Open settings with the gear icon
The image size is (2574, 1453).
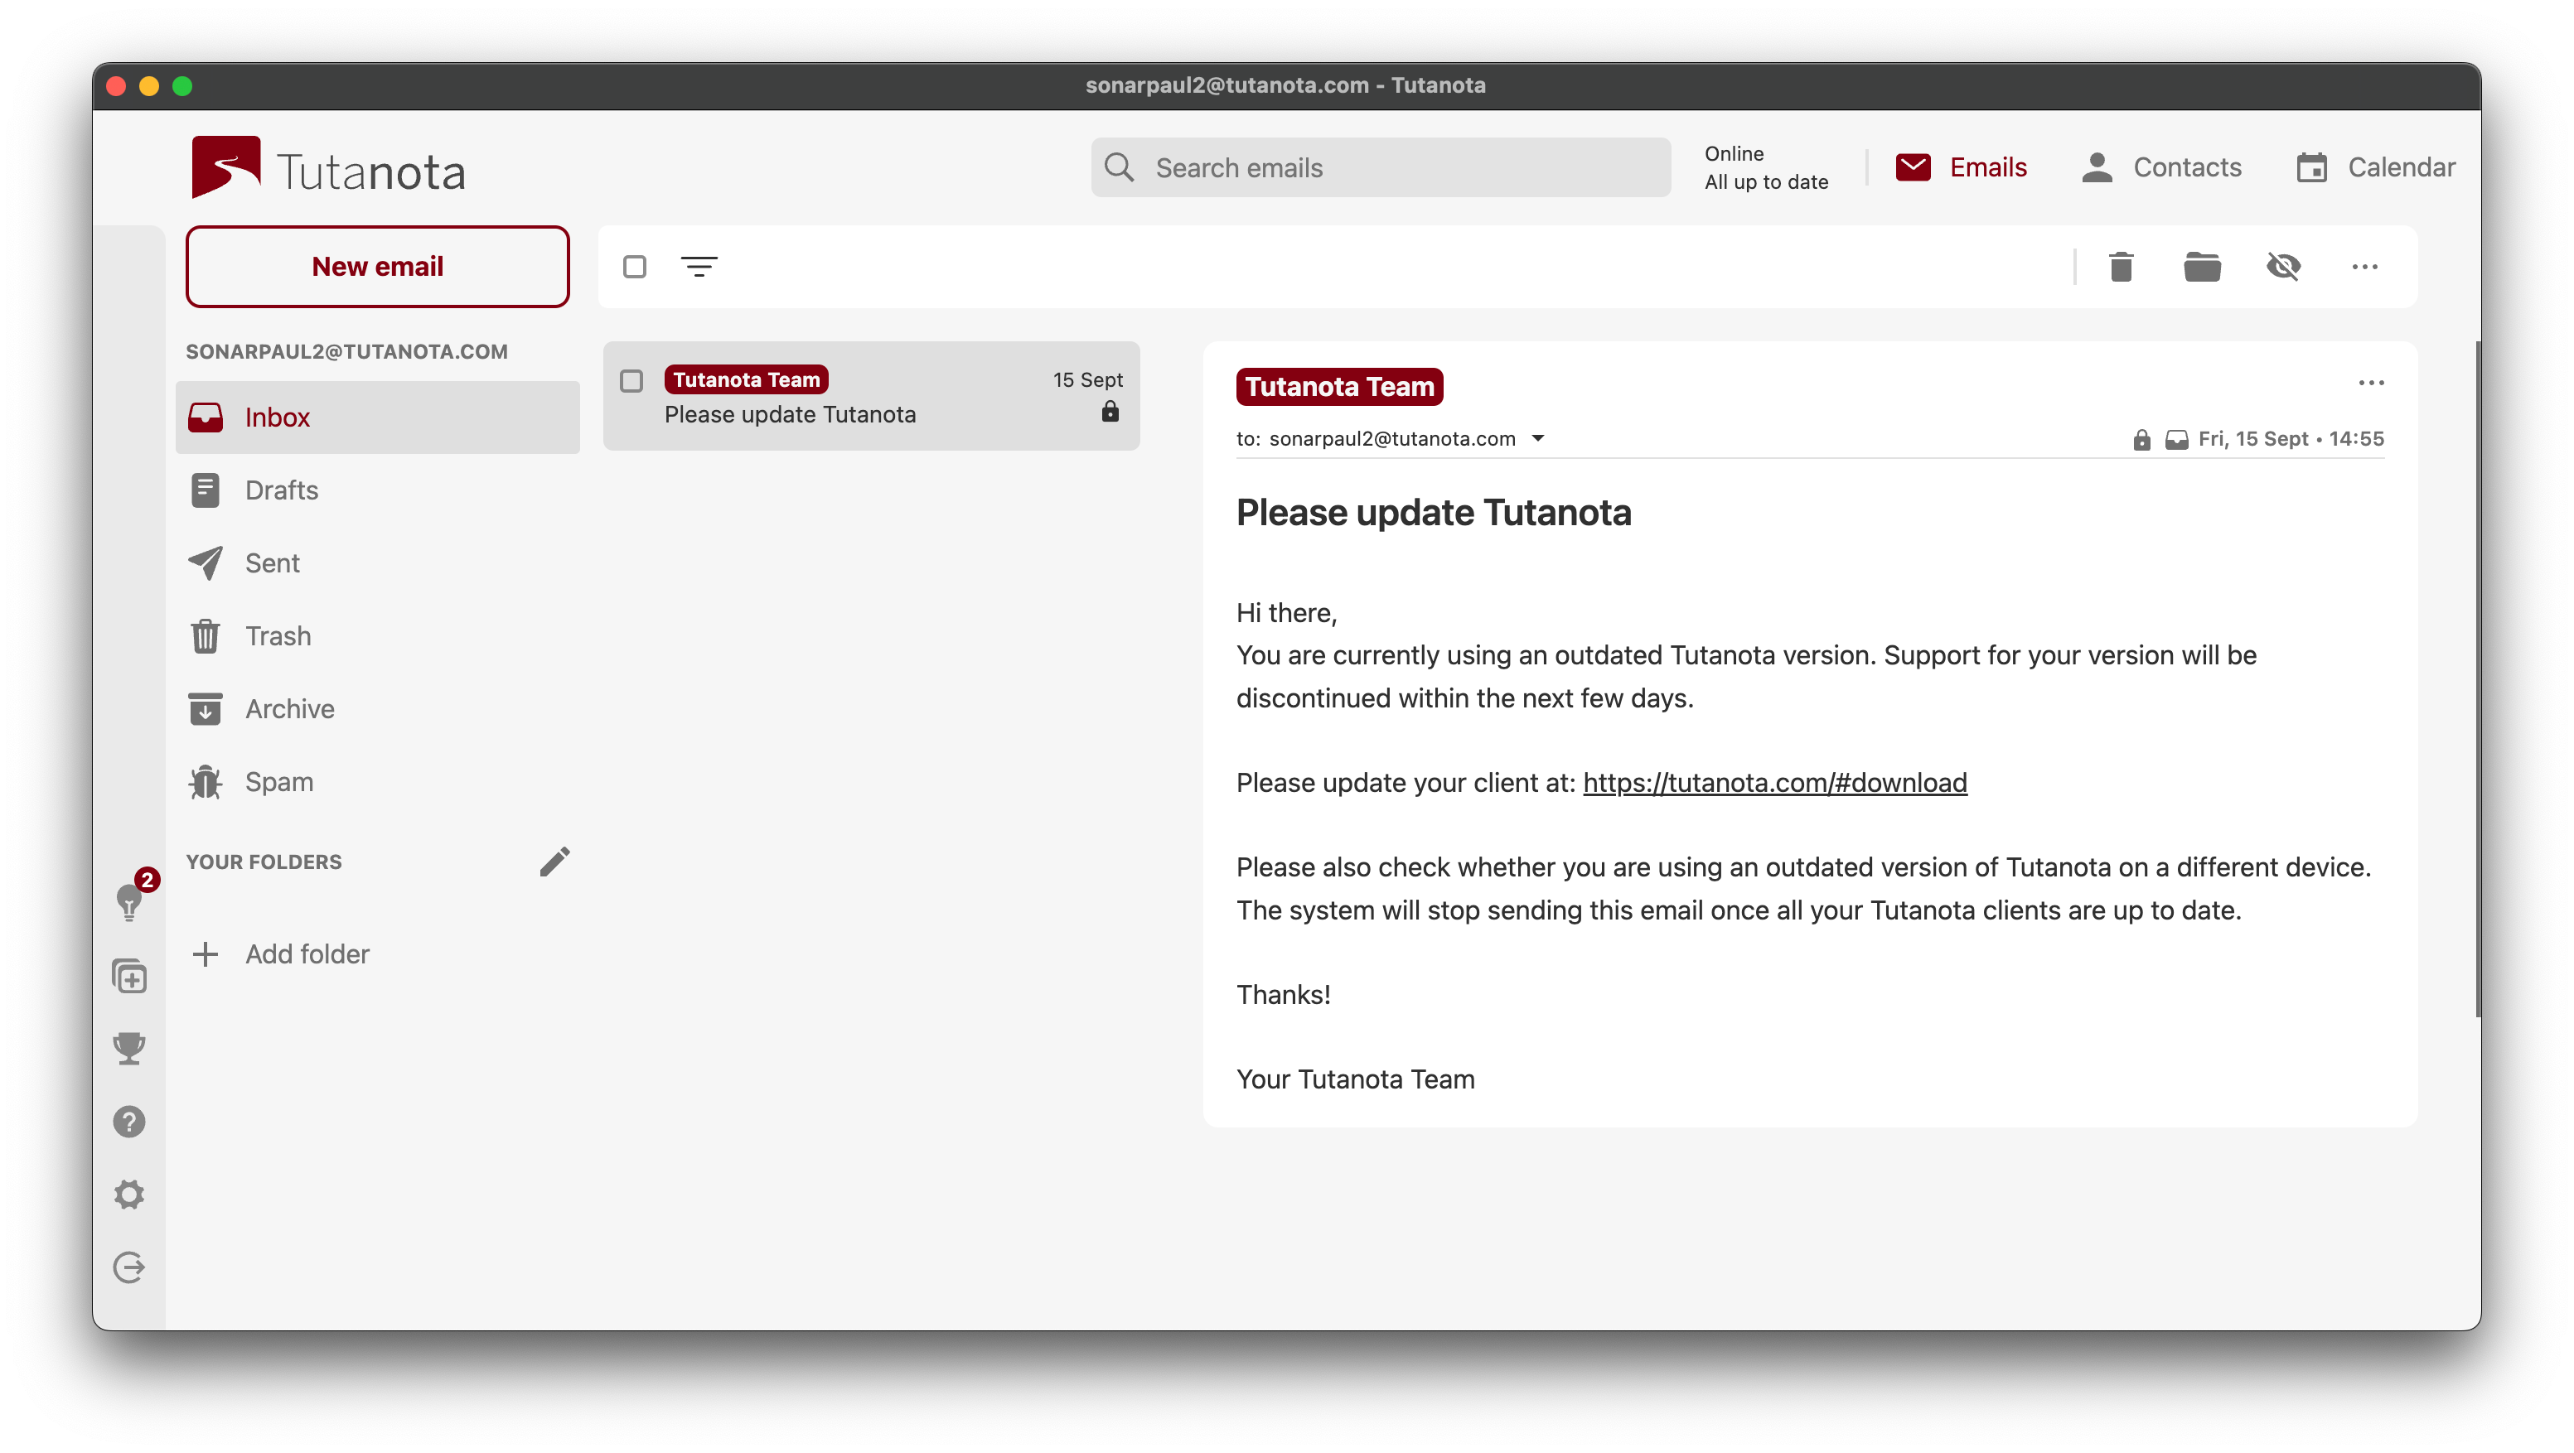130,1195
